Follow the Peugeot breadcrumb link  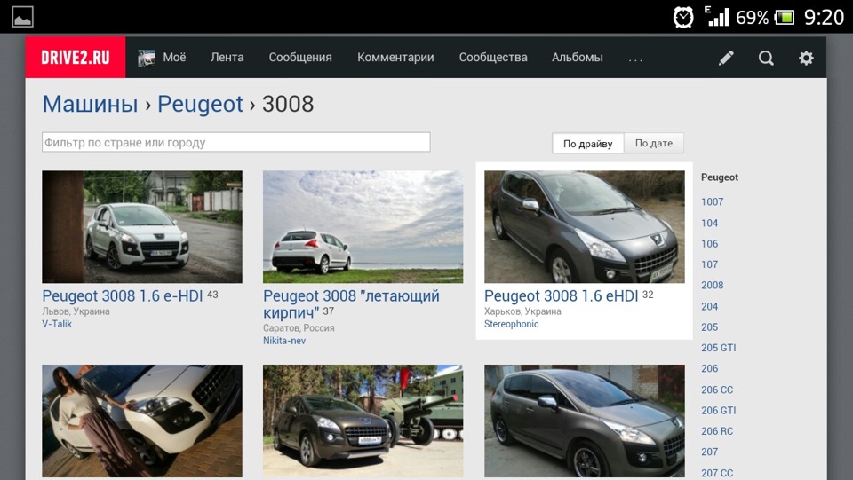200,104
